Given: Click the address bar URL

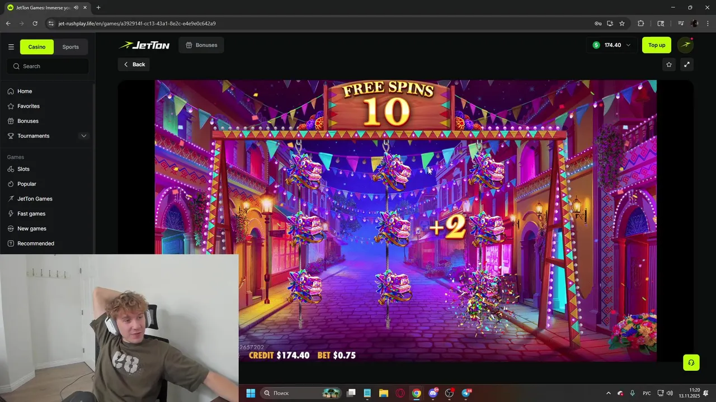Looking at the screenshot, I should [x=137, y=23].
